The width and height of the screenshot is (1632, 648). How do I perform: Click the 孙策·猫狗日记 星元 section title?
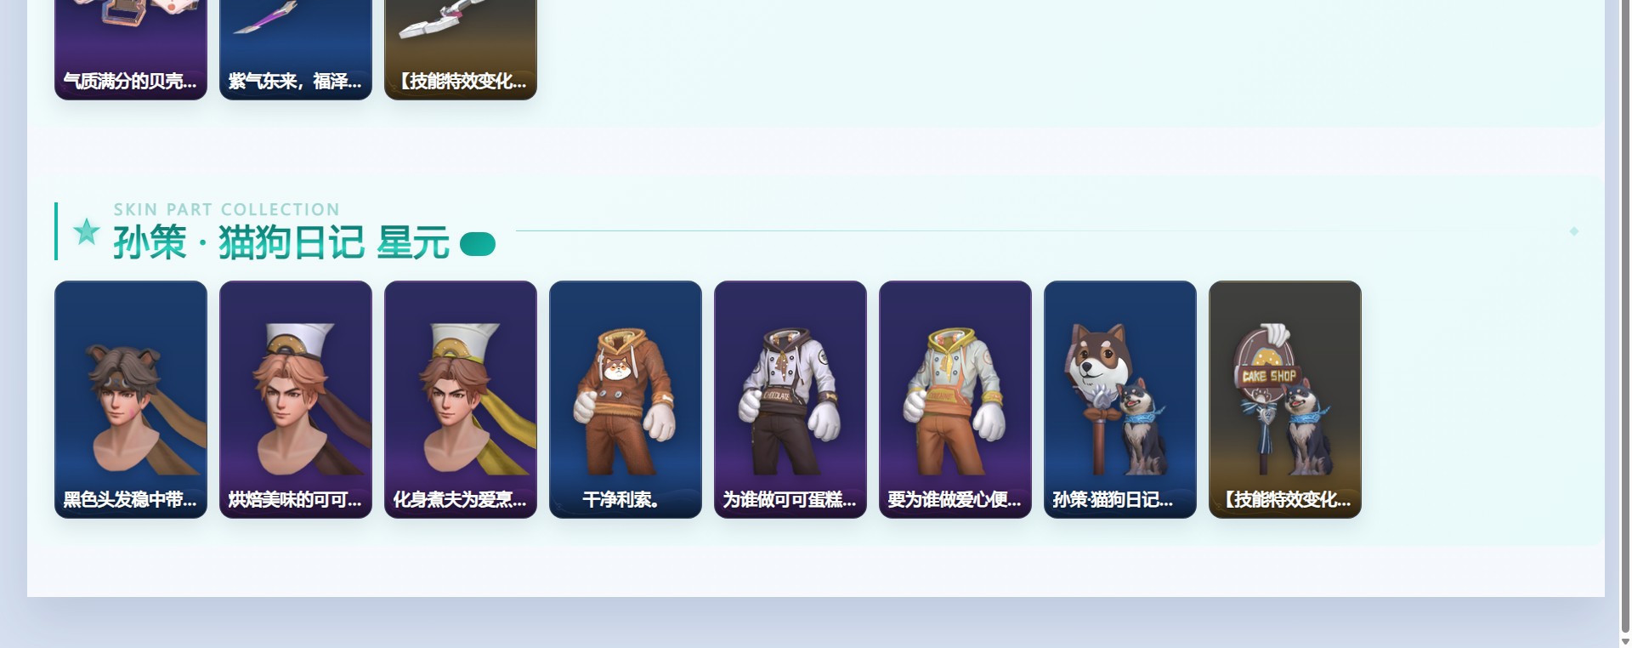point(281,242)
